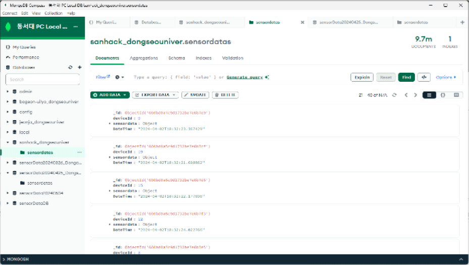Open the ADD DATA dropdown
Viewport: 469px width, 265px height.
click(x=110, y=95)
